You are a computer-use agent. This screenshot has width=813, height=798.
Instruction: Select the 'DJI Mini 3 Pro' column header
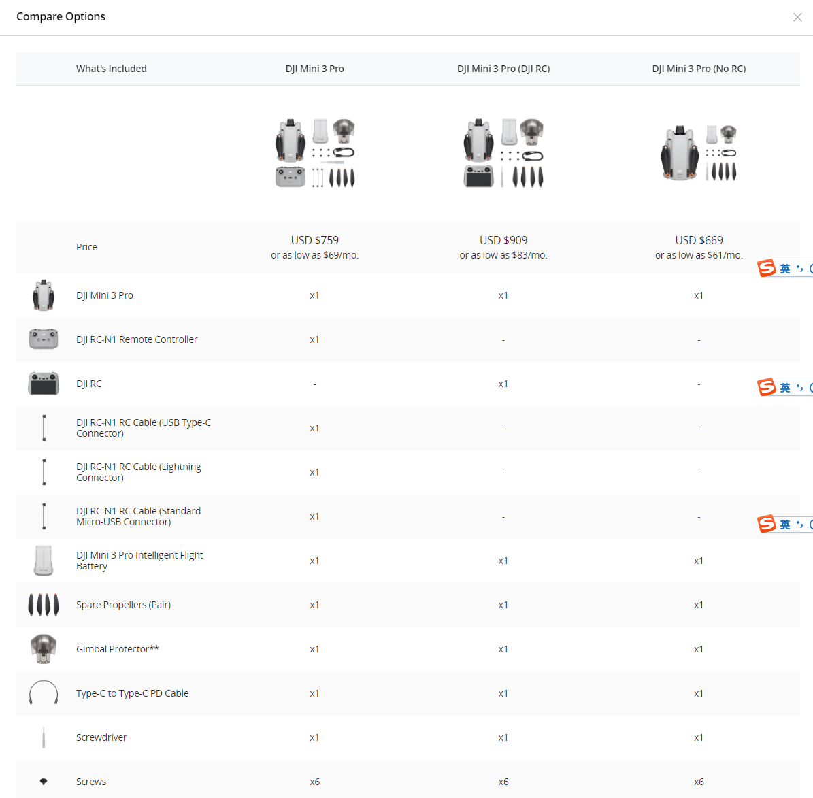point(315,69)
